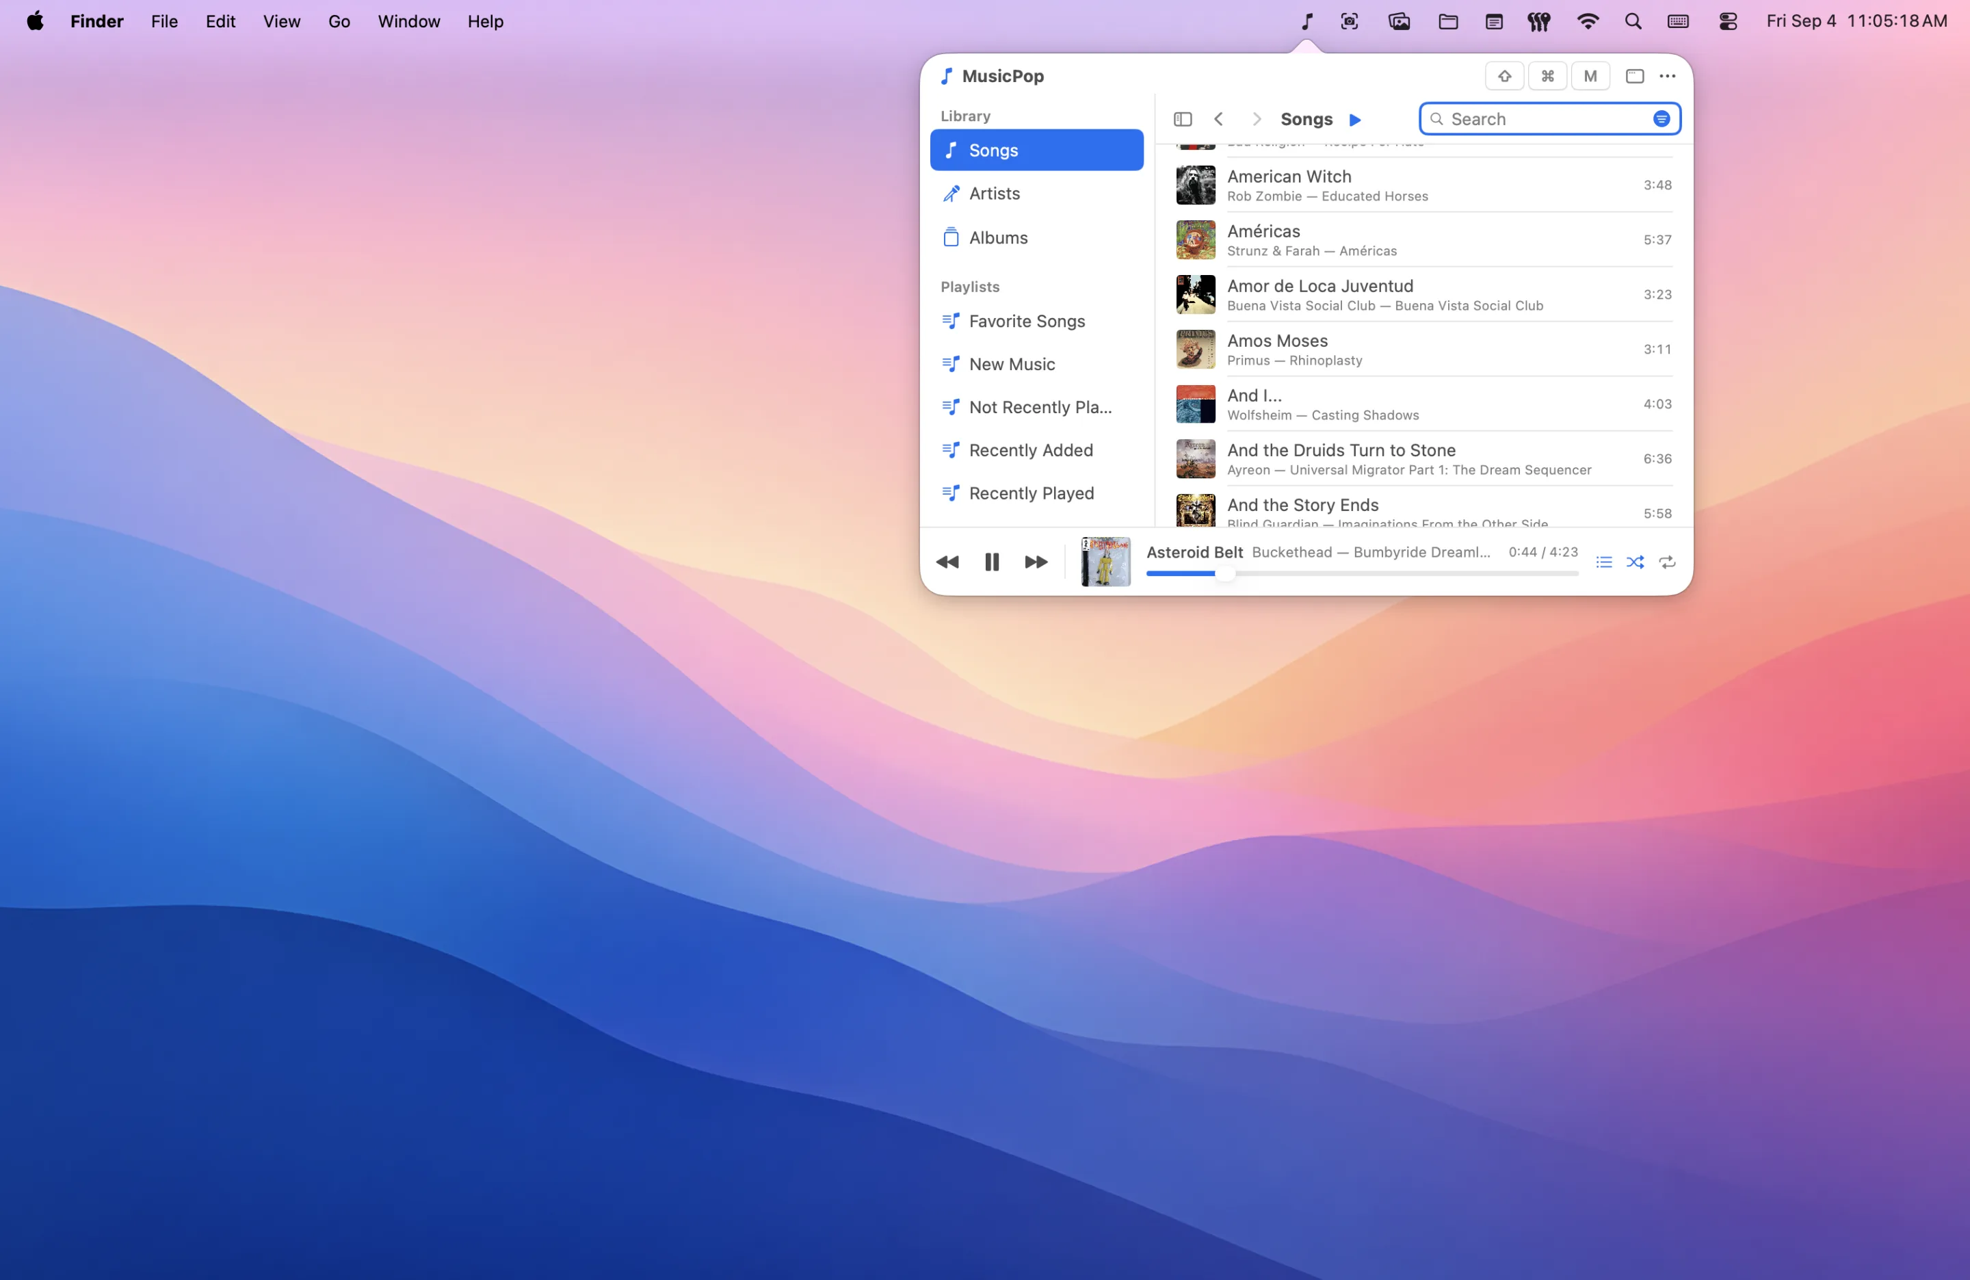Open the Favorite Songs playlist
The width and height of the screenshot is (1970, 1280).
pyautogui.click(x=1036, y=322)
